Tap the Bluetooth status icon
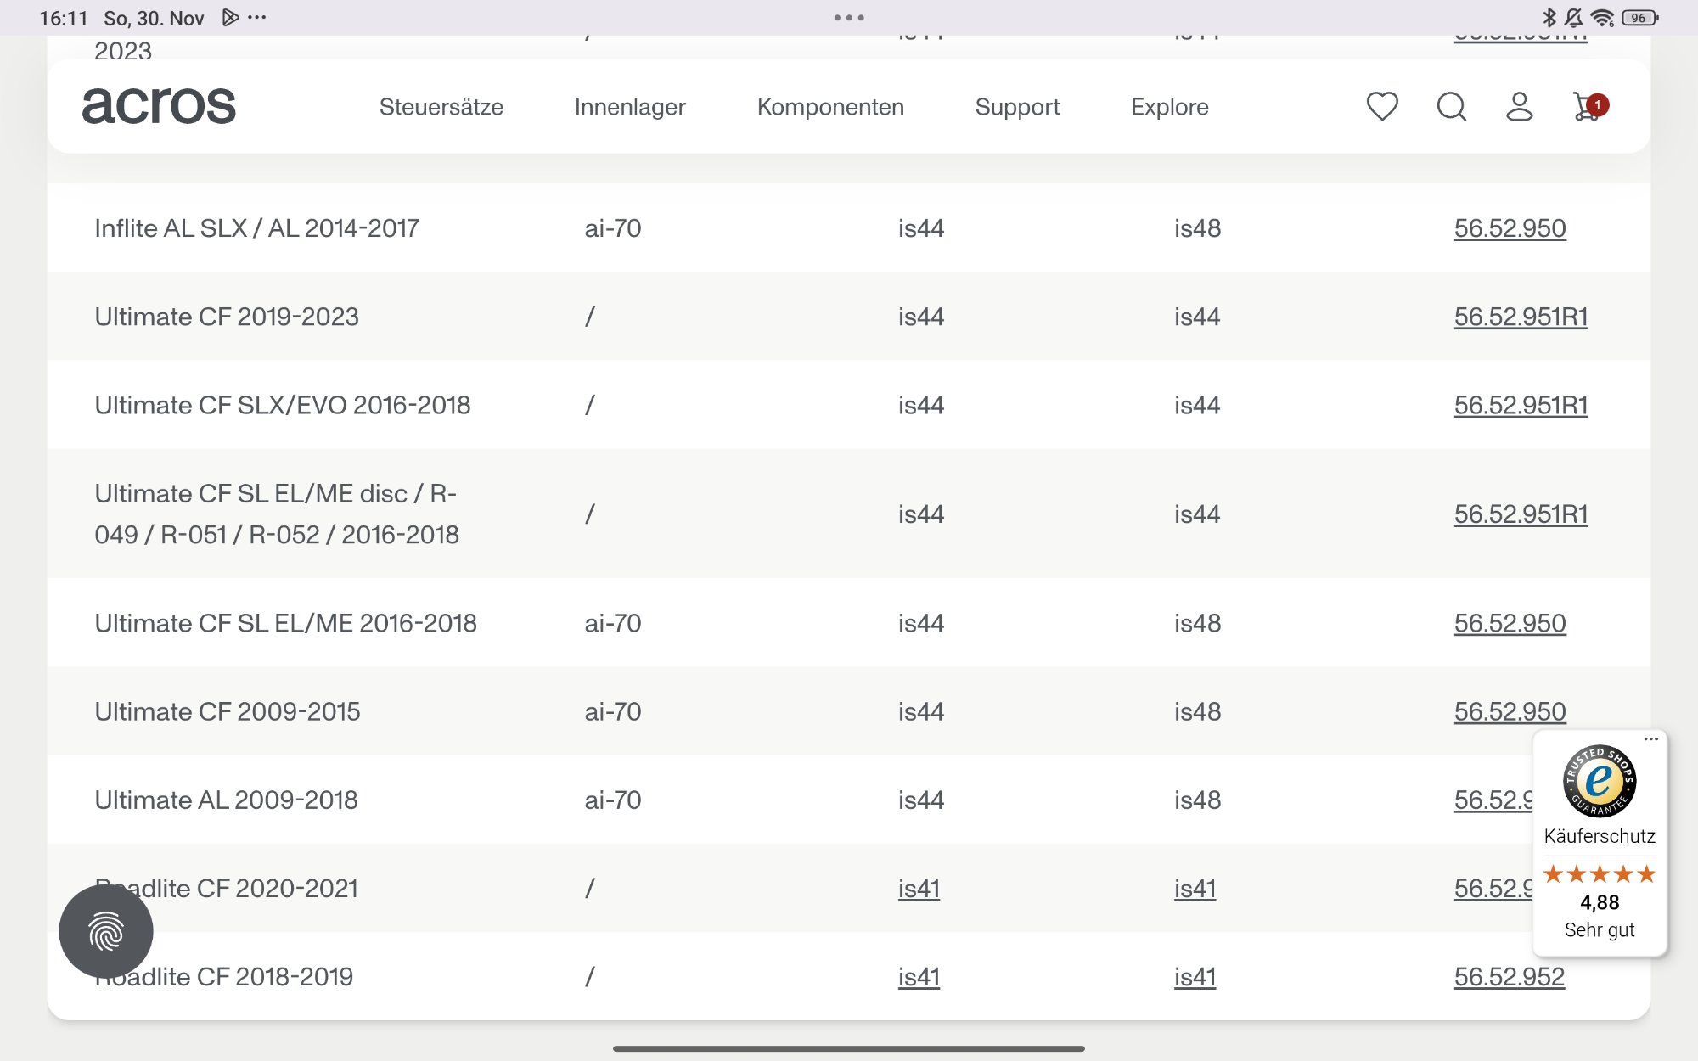Screen dimensions: 1698x1061 1548,16
